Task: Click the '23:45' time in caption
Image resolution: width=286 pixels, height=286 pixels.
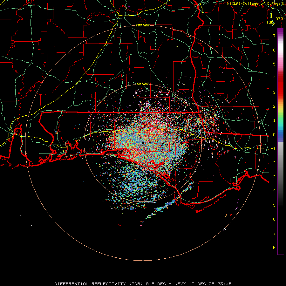Action: (x=225, y=284)
